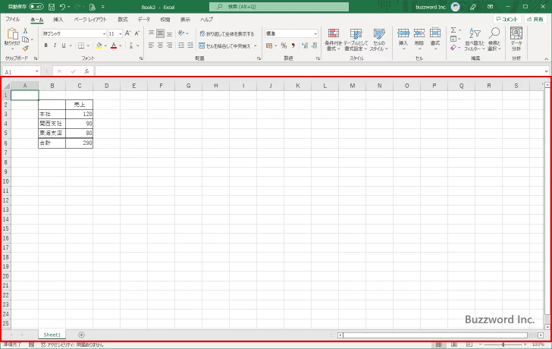The width and height of the screenshot is (552, 349).
Task: Click the Name Box showing A1
Action: (21, 71)
